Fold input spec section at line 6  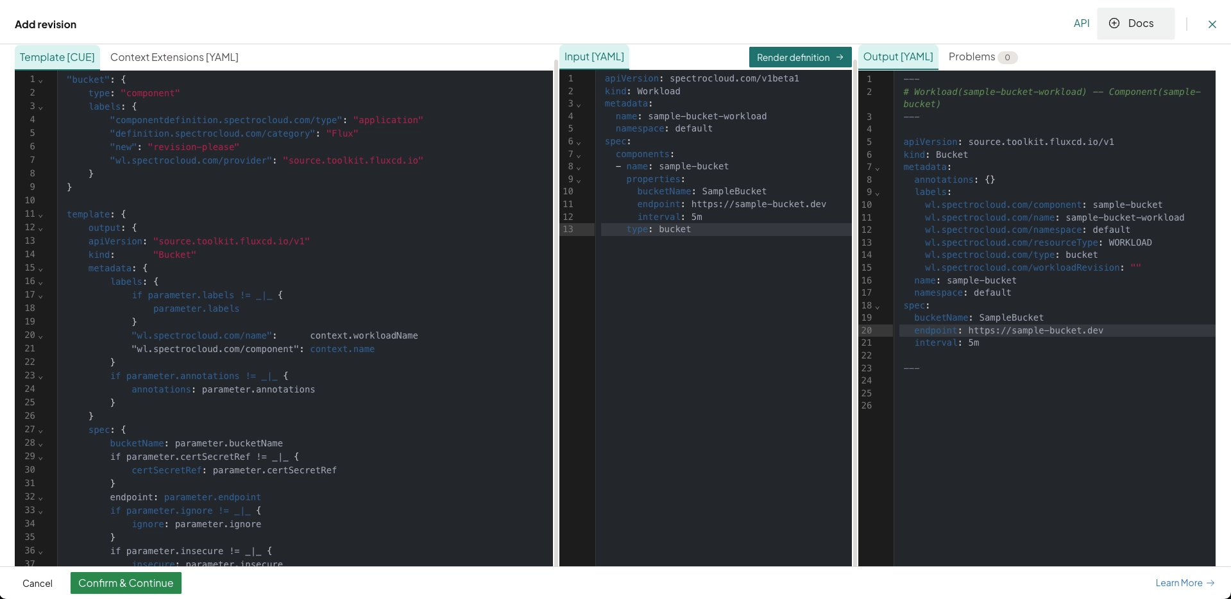coord(579,142)
